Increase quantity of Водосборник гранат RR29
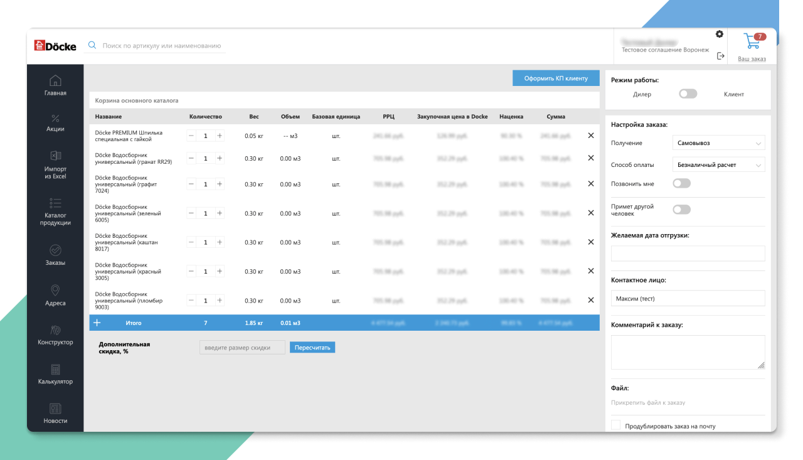Screen dimensions: 803x460 coord(220,158)
